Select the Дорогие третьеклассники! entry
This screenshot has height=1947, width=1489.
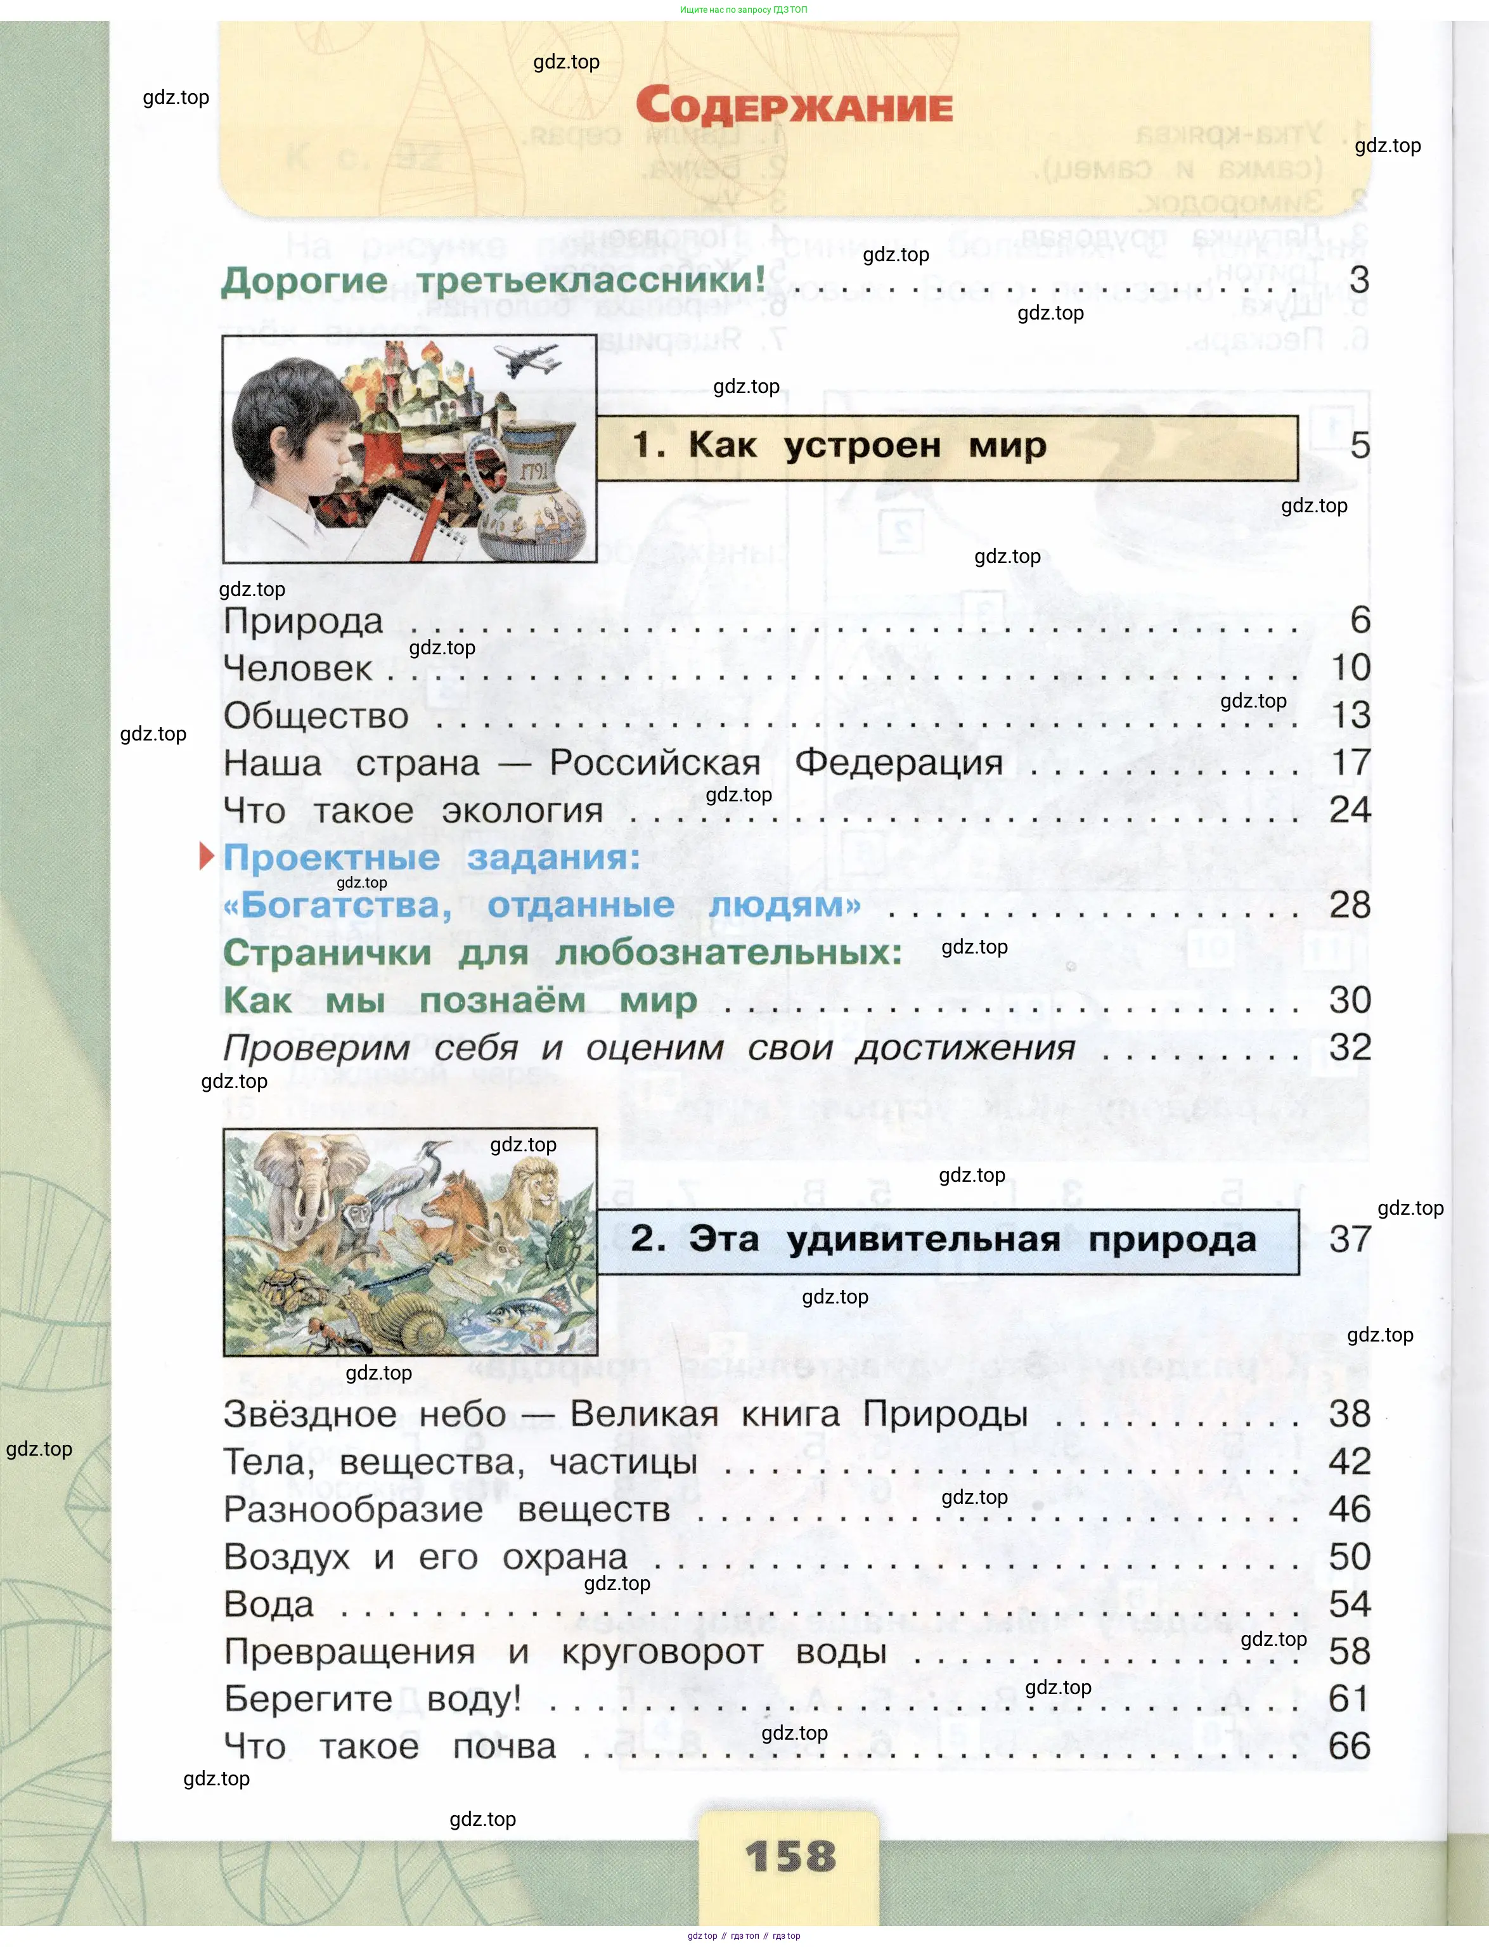[493, 281]
